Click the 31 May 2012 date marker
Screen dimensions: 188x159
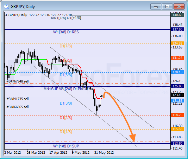(x=104, y=153)
